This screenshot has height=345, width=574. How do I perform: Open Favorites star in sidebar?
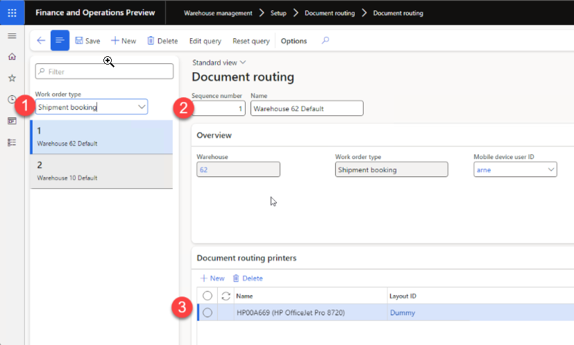pos(12,78)
